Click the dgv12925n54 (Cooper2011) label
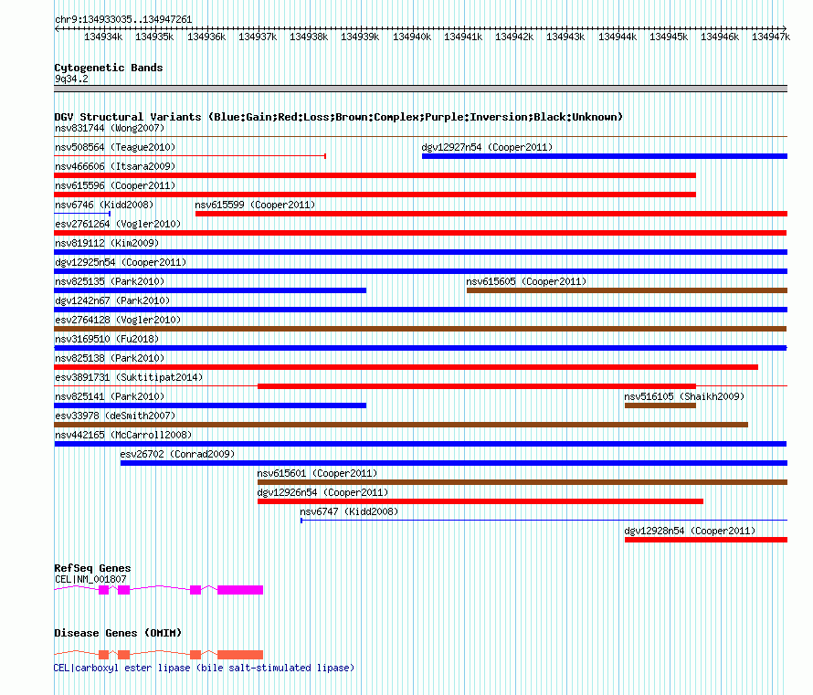The width and height of the screenshot is (813, 695). click(x=121, y=262)
